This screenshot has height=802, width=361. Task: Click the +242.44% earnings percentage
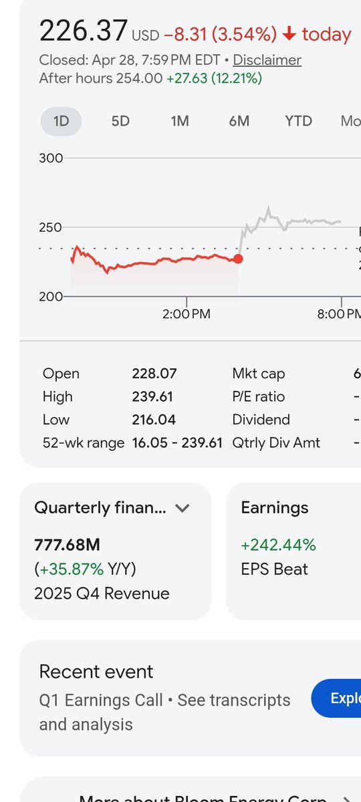point(278,545)
